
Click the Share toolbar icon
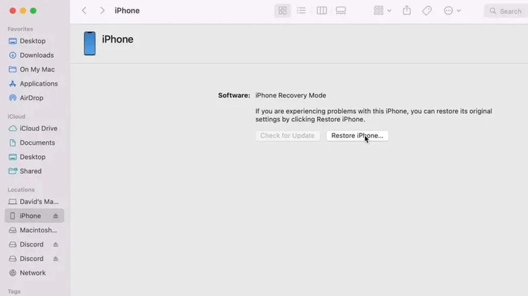[407, 11]
